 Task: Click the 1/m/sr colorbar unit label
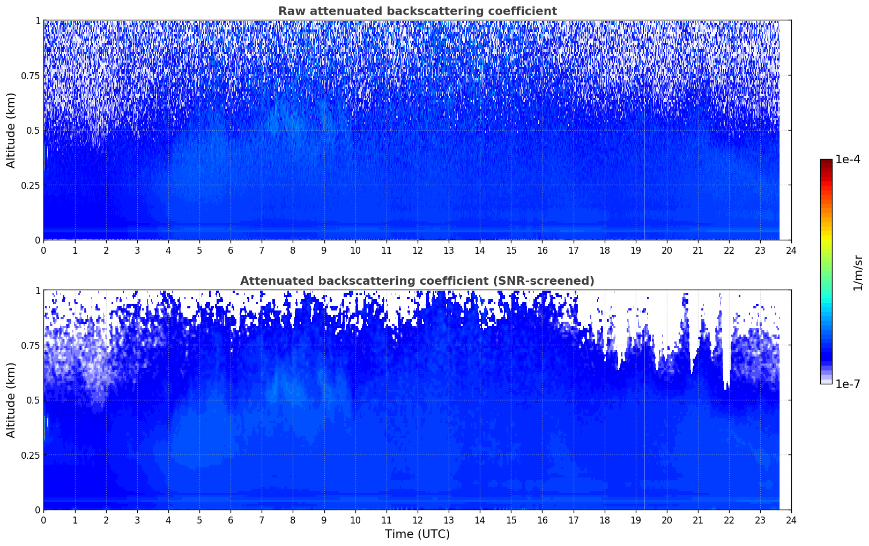click(x=858, y=272)
